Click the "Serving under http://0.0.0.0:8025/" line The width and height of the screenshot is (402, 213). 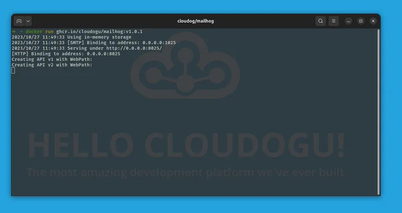pos(87,48)
